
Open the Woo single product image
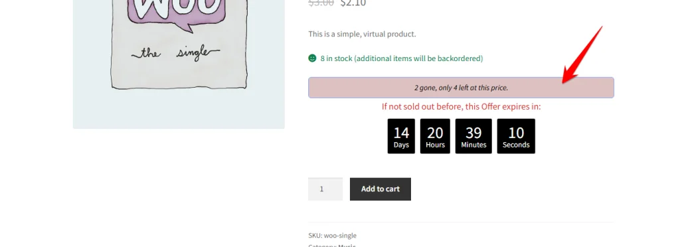[x=179, y=64]
